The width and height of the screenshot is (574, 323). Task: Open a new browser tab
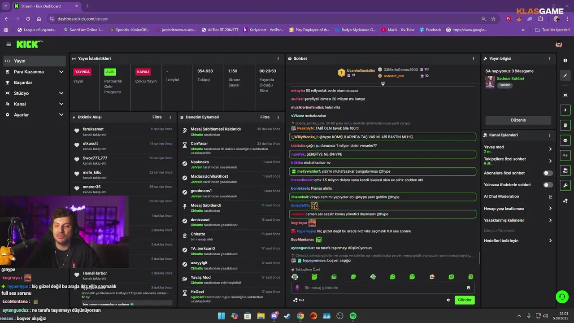(x=87, y=6)
